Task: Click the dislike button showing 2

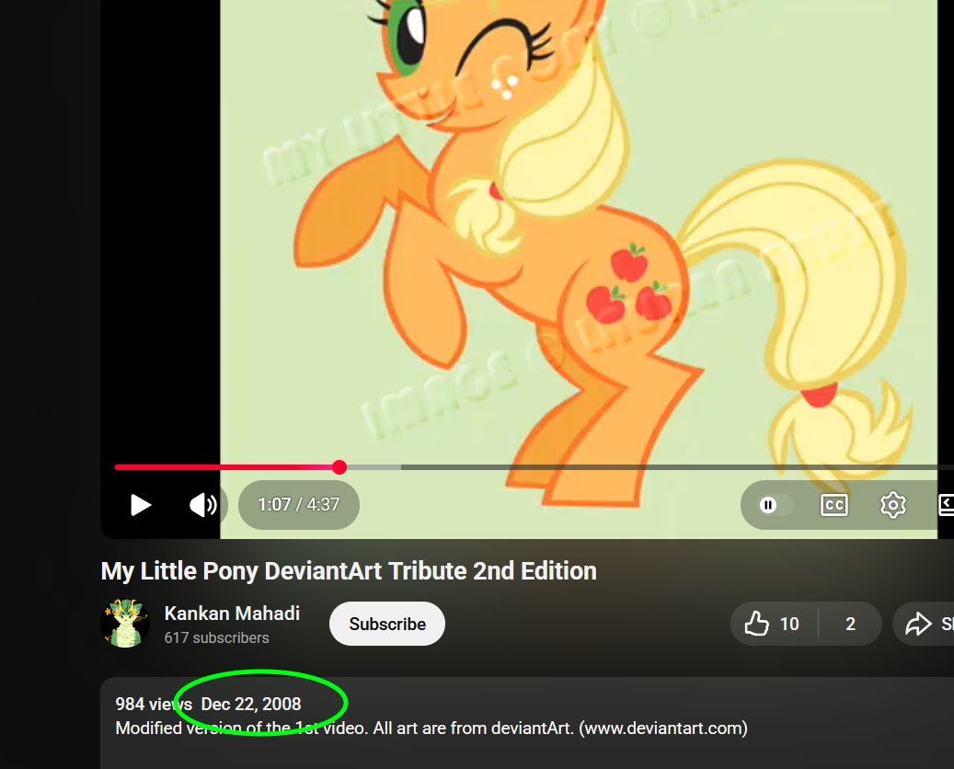Action: (x=851, y=625)
